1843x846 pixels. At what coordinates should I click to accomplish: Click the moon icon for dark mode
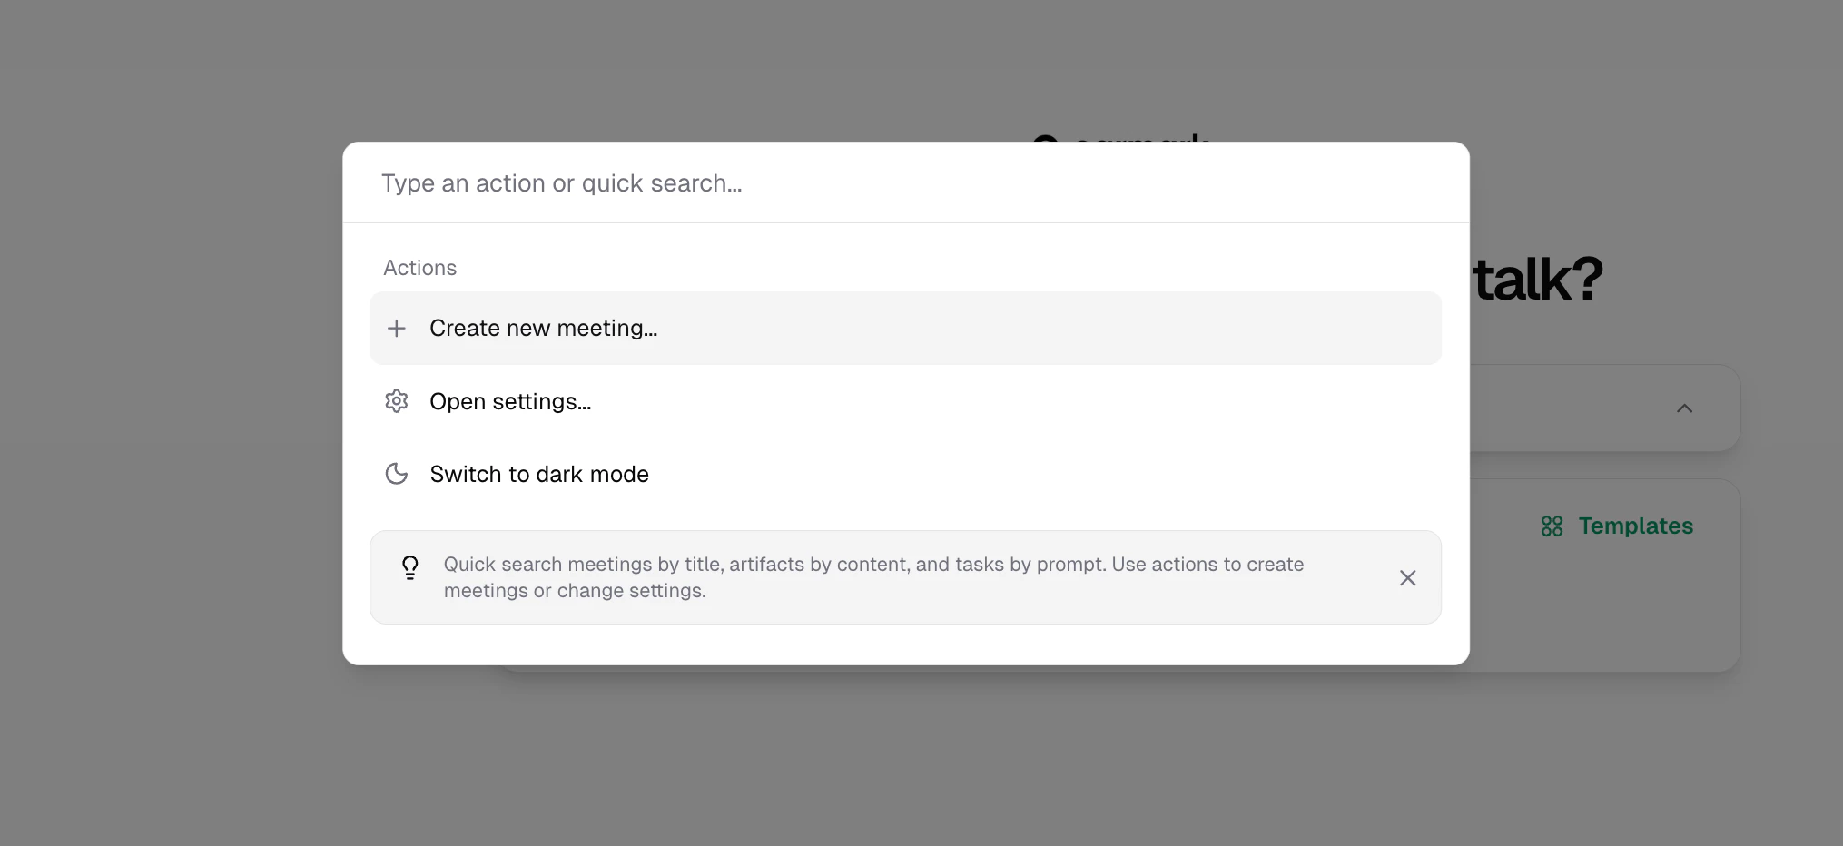click(397, 473)
